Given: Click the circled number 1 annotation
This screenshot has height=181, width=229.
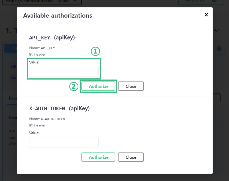Looking at the screenshot, I should (95, 52).
